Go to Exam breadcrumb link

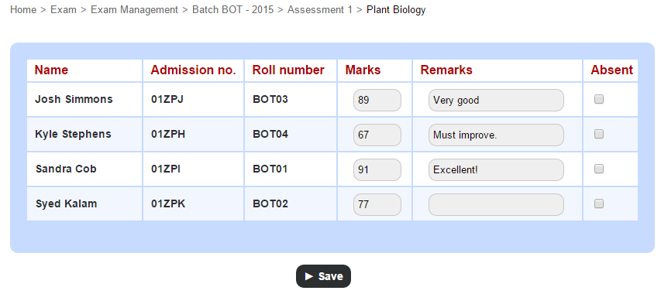click(64, 10)
